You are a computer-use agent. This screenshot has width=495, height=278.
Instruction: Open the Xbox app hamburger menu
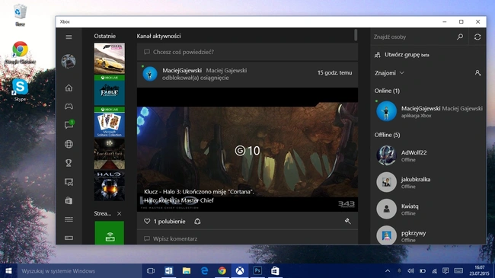click(69, 37)
